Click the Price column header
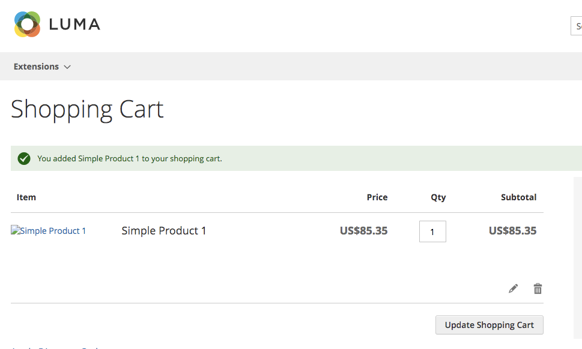 click(377, 197)
